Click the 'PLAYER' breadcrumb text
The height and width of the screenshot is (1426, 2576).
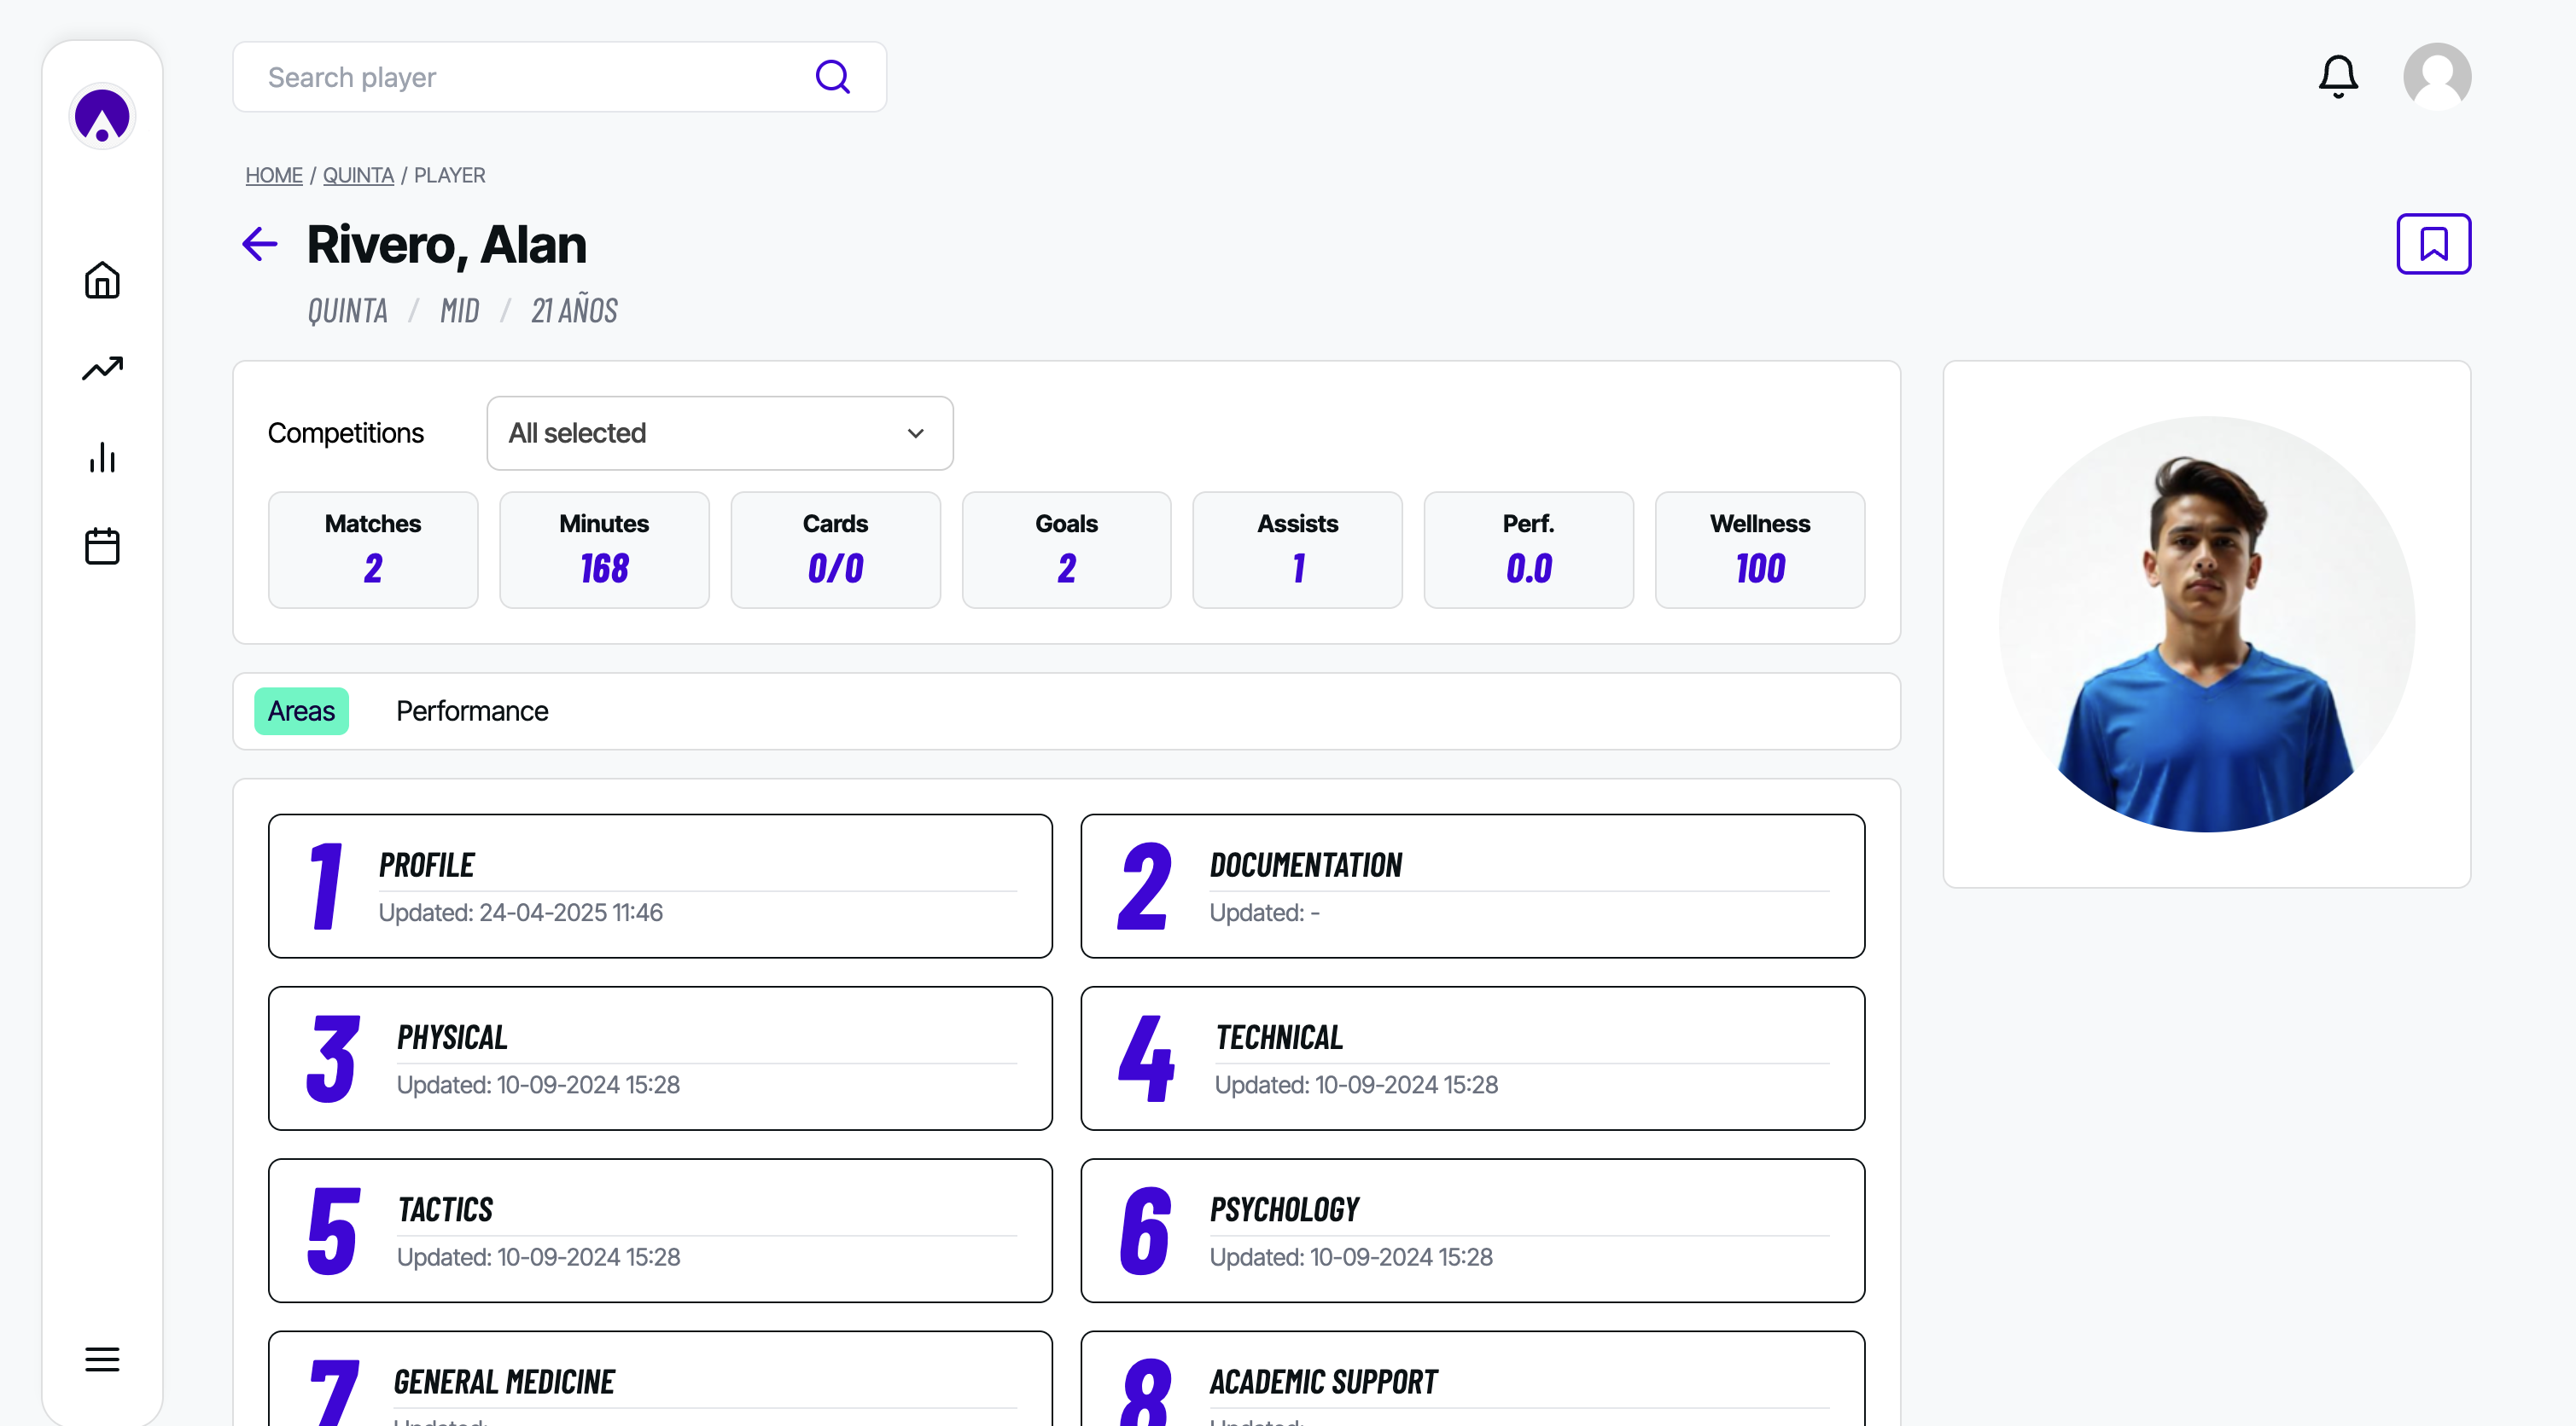[x=449, y=175]
